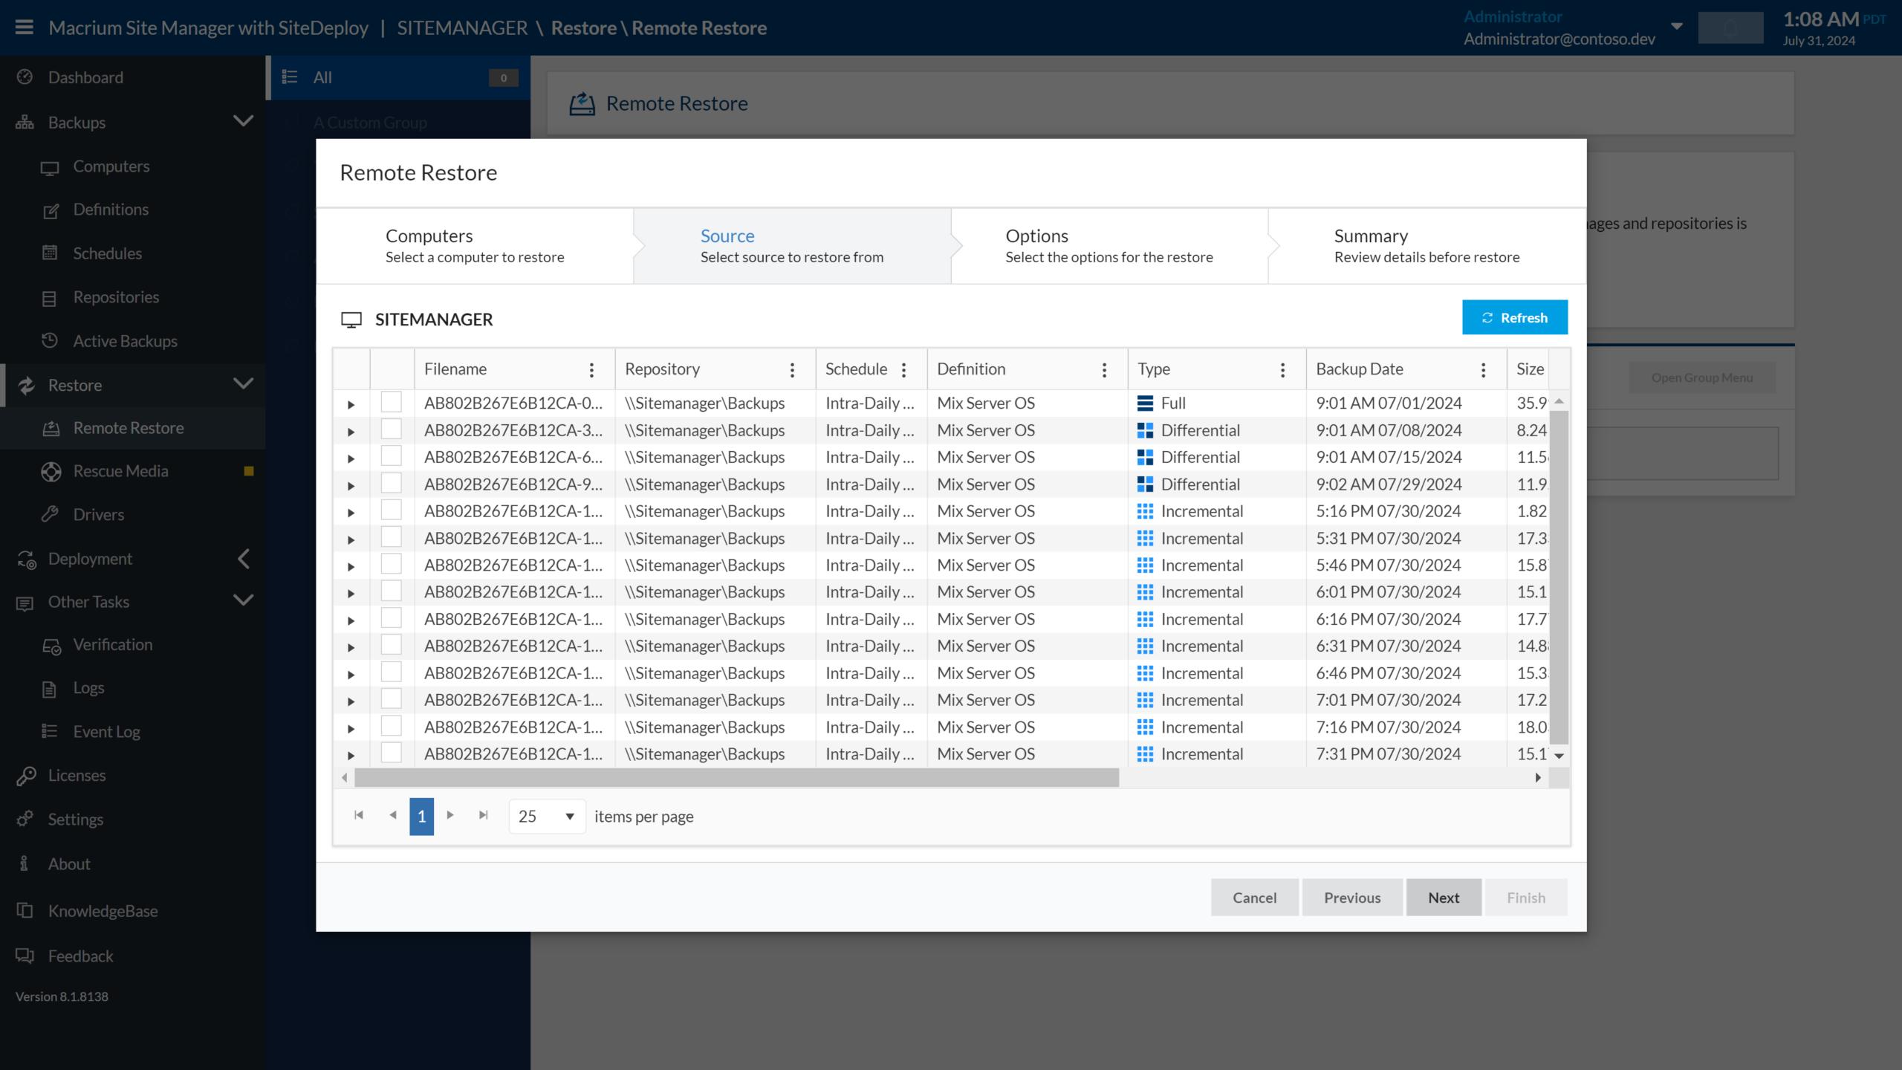1902x1070 pixels.
Task: Click the Refresh button
Action: (1514, 317)
